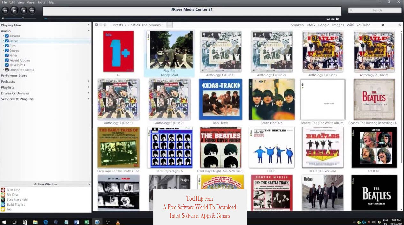The height and width of the screenshot is (225, 404).
Task: Go back with the navigation back arrow
Action: click(x=96, y=25)
